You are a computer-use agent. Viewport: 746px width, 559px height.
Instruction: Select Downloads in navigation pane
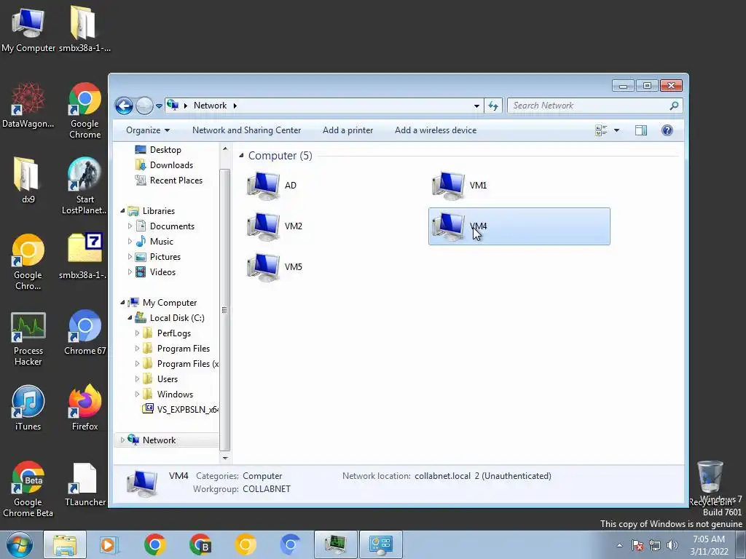[171, 165]
